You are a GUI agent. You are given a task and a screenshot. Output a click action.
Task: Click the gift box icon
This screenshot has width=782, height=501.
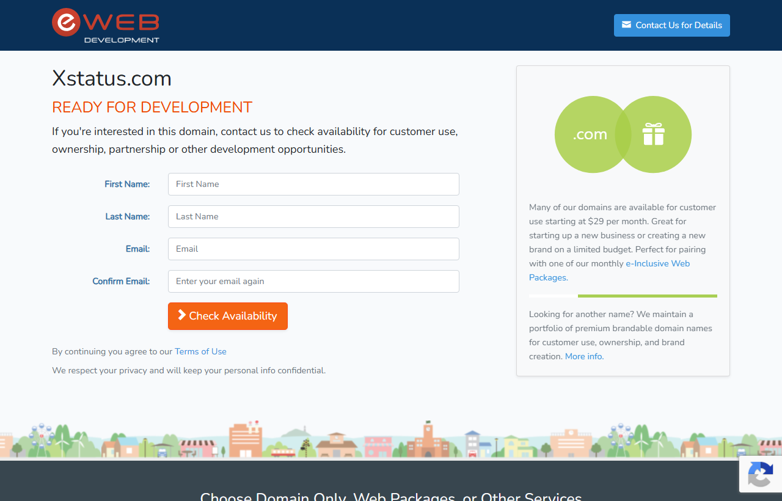(x=653, y=134)
